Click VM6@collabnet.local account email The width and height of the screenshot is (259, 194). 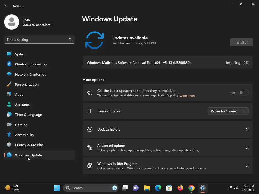coord(37,25)
